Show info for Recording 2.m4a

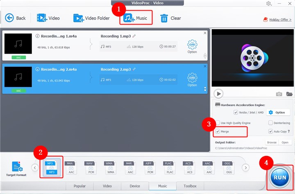tap(37, 69)
